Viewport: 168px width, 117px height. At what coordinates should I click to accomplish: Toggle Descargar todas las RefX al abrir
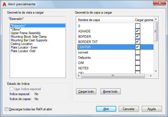click(6, 109)
